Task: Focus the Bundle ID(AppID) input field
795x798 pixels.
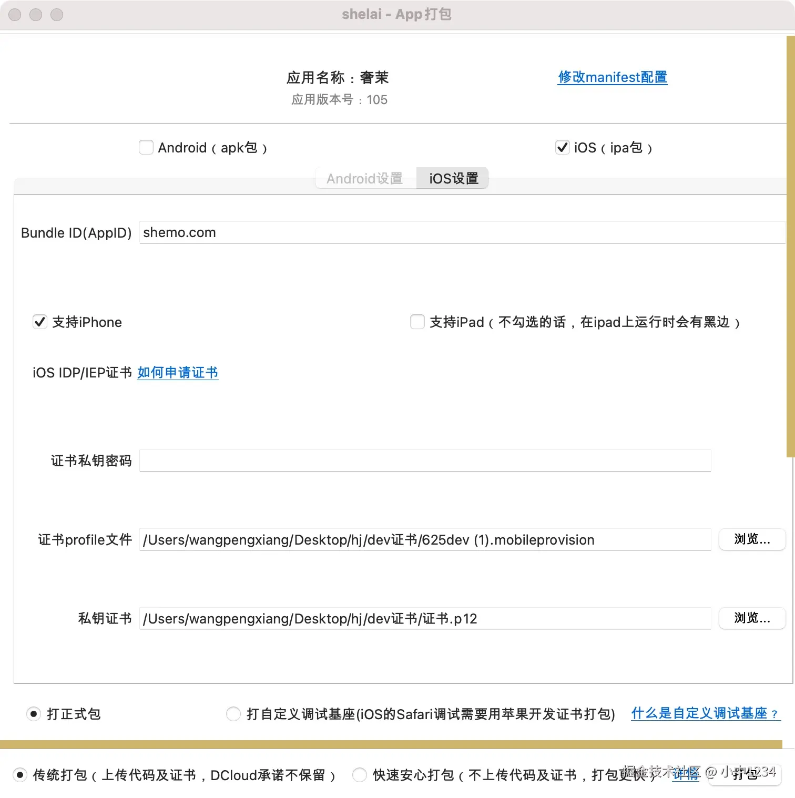Action: [462, 232]
